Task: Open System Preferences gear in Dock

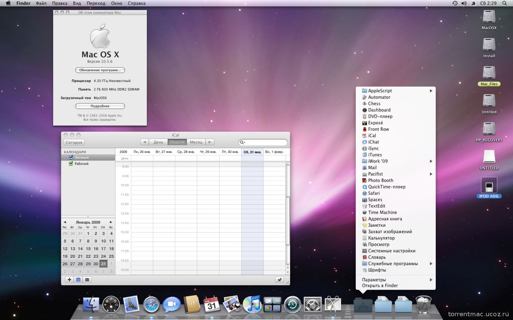Action: tap(313, 305)
